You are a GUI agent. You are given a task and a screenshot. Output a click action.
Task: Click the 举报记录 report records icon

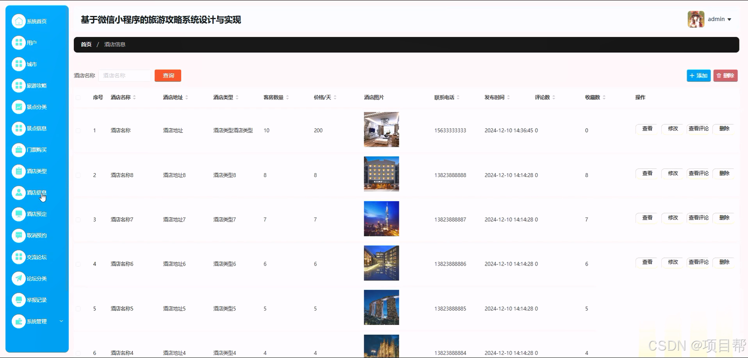(19, 300)
